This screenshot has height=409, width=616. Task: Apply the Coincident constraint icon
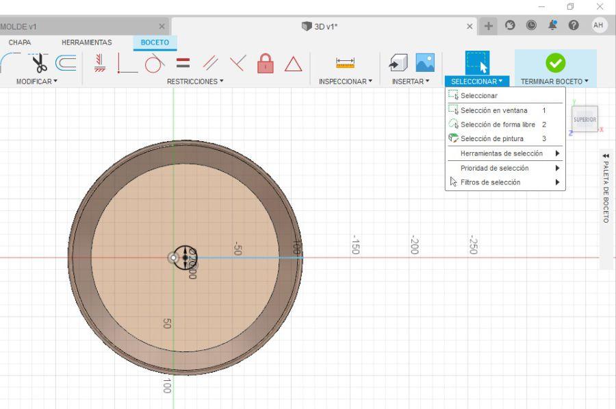click(127, 63)
